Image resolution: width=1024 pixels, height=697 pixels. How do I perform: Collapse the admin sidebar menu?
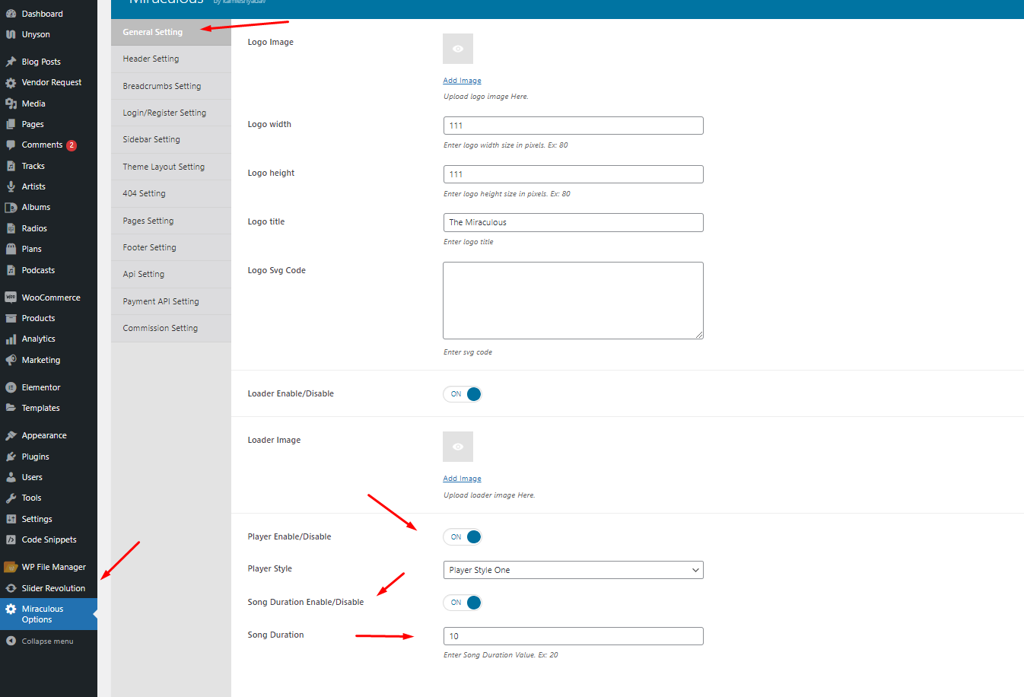pyautogui.click(x=49, y=641)
